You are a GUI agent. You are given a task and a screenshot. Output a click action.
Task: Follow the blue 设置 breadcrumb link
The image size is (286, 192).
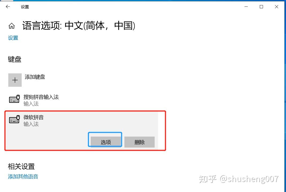coord(13,38)
